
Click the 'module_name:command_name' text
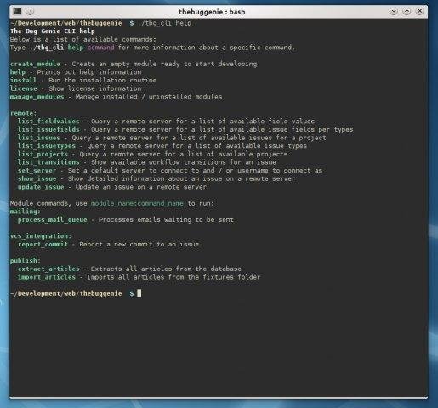137,203
